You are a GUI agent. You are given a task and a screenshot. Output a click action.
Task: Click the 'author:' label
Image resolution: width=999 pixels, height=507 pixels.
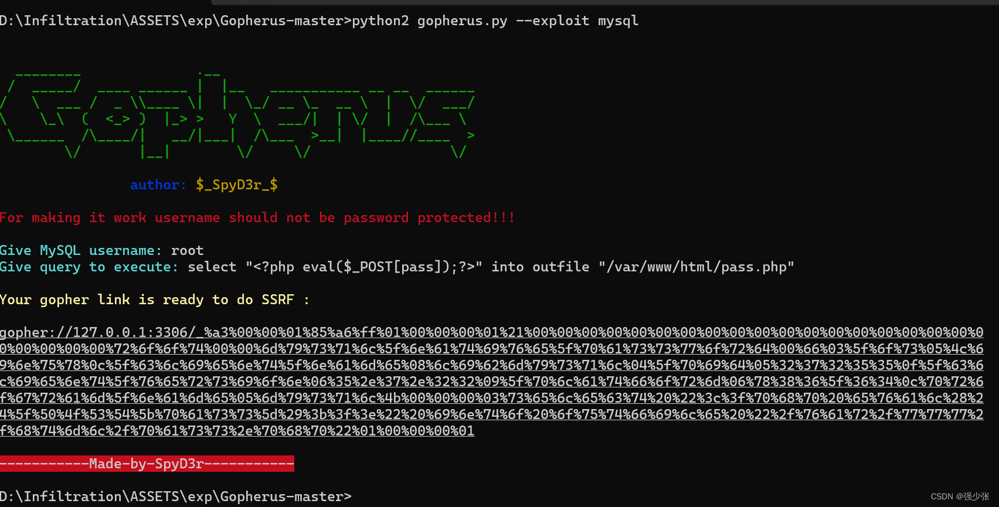click(158, 185)
